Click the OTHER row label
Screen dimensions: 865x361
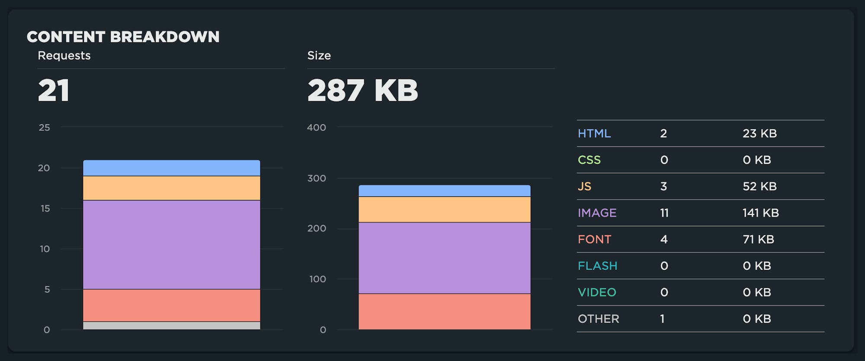pos(598,319)
